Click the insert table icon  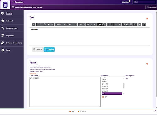(131, 24)
